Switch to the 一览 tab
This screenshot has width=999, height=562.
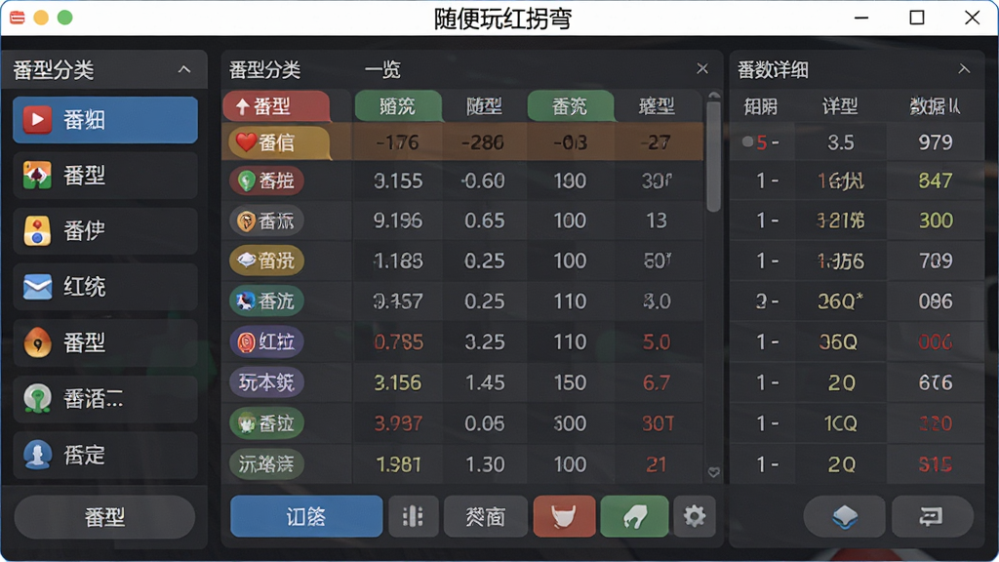(382, 69)
